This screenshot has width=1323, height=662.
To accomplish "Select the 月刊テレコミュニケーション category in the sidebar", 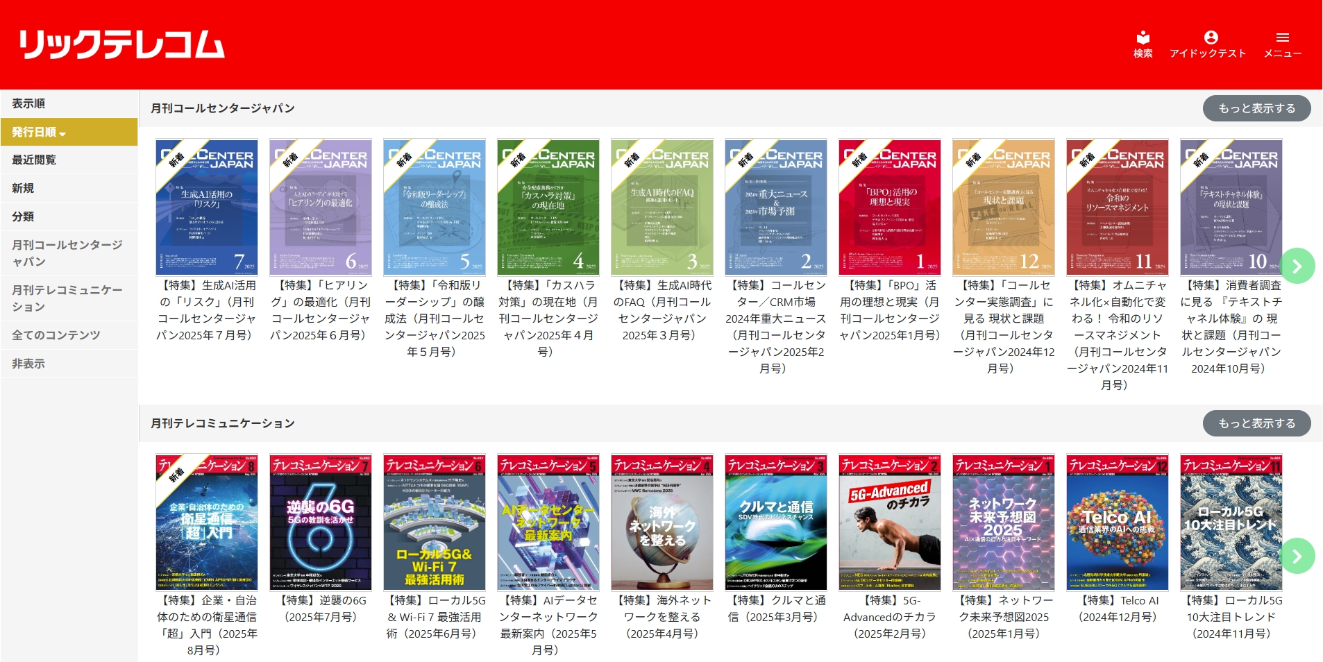I will [69, 298].
